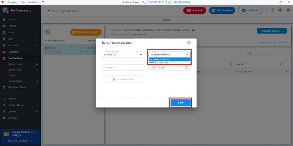Open the calendar date picker icon
Image resolution: width=293 pixels, height=146 pixels.
pyautogui.click(x=187, y=68)
